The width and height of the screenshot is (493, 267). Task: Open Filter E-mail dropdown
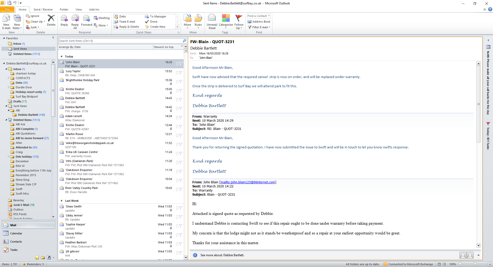coord(259,27)
